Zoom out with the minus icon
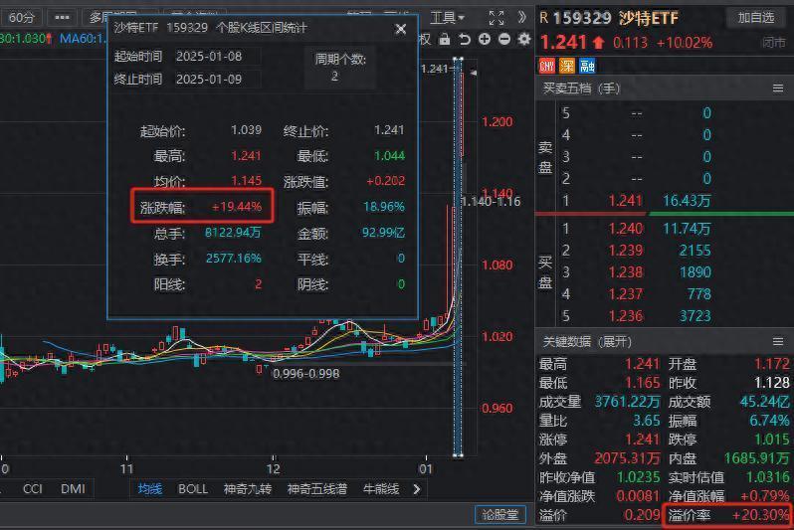This screenshot has width=794, height=530. coord(504,39)
